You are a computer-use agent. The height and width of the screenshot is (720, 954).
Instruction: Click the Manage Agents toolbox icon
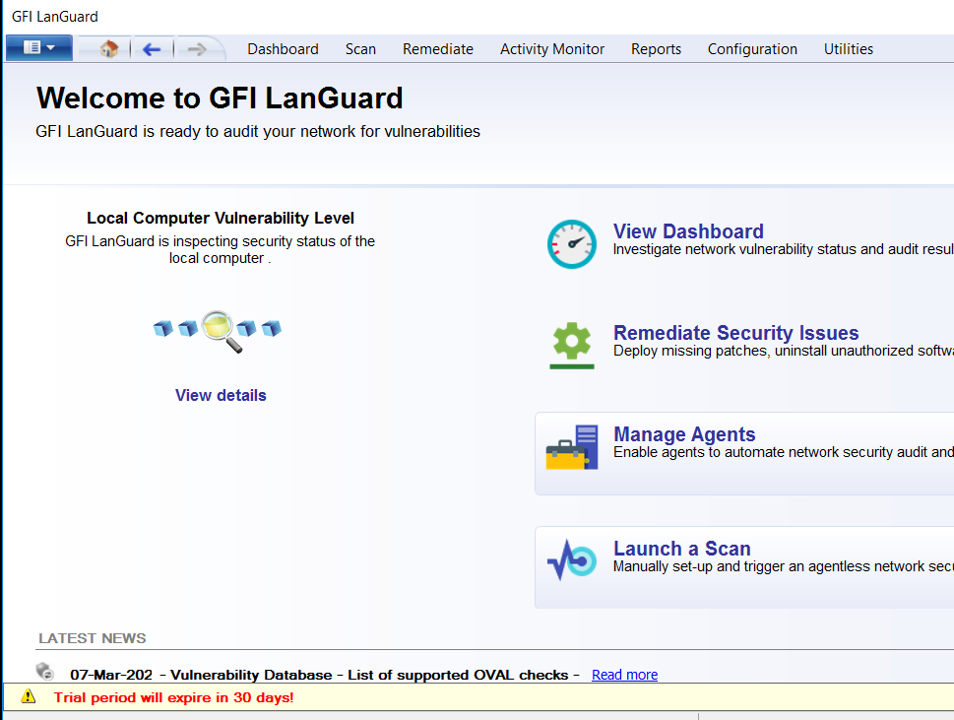[572, 447]
